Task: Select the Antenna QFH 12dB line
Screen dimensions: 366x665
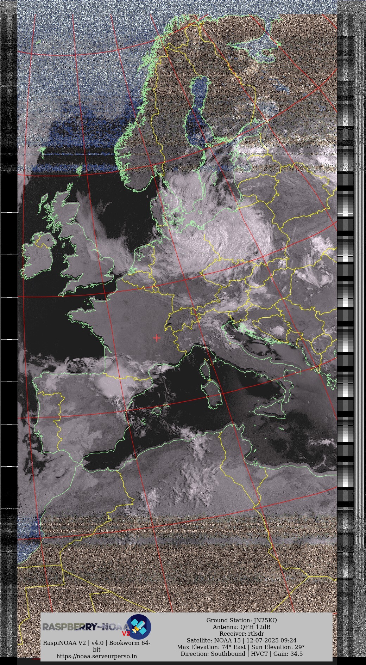Action: pos(241,627)
